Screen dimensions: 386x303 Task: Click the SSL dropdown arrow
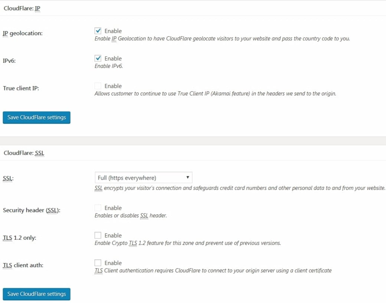click(x=187, y=177)
